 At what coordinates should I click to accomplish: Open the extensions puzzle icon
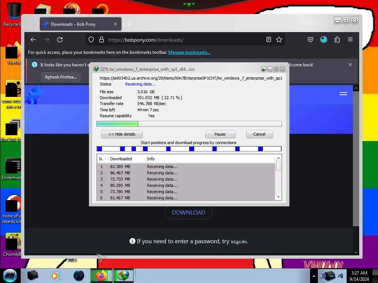(x=337, y=39)
